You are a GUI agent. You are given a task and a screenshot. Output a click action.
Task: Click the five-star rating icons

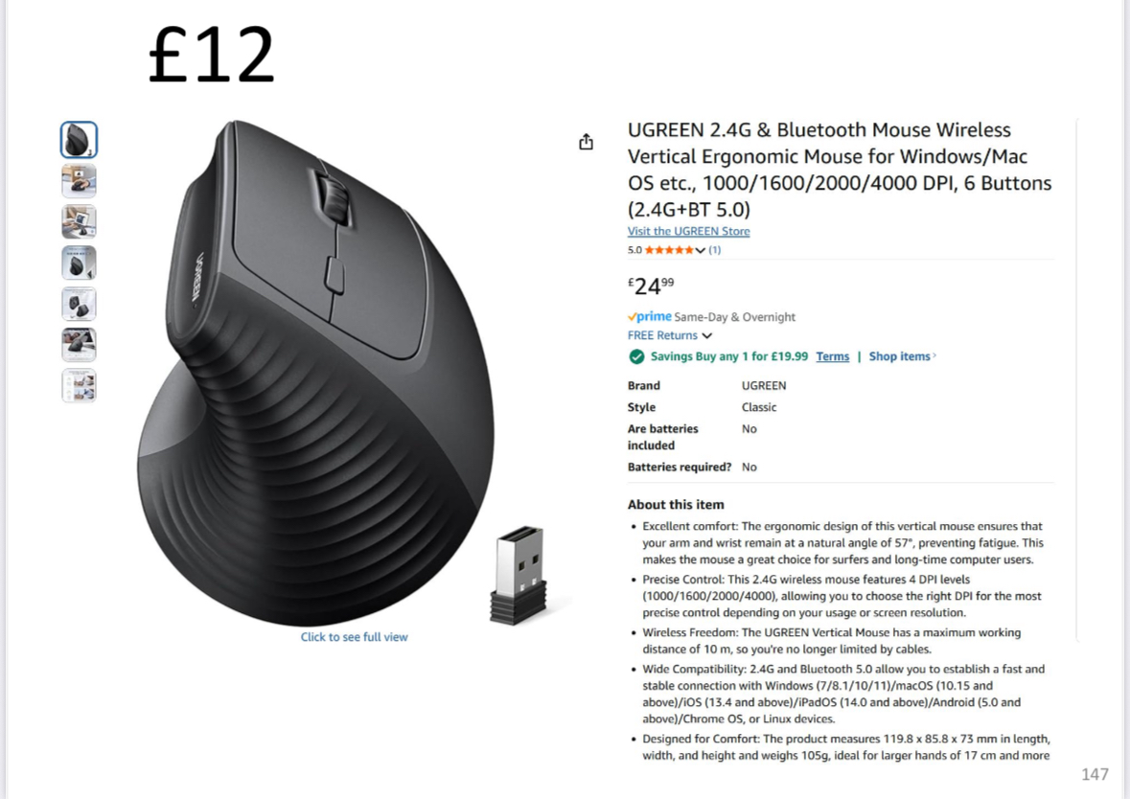tap(669, 250)
